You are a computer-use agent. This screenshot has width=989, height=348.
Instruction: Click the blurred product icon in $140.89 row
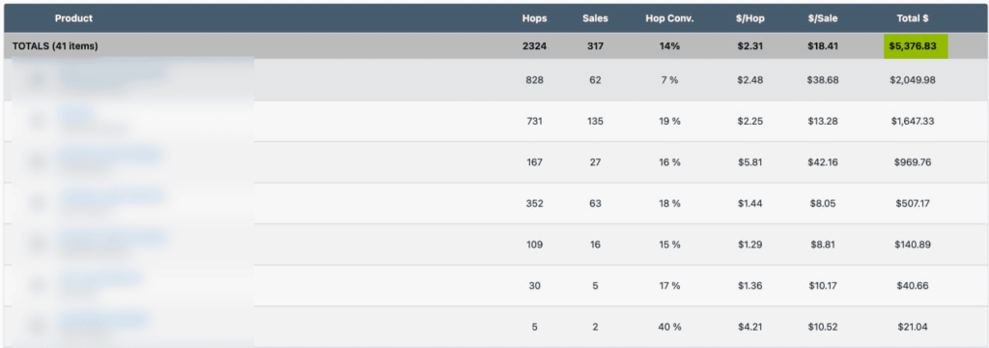tap(37, 245)
